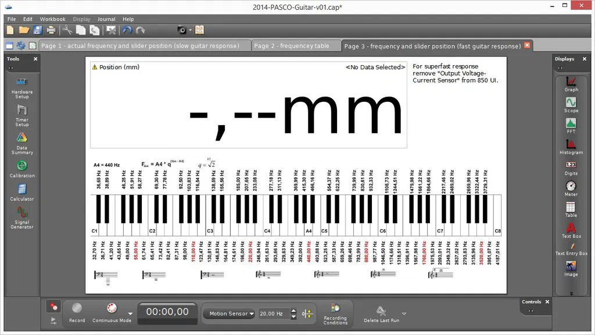Create new experiment file icon

[10, 30]
